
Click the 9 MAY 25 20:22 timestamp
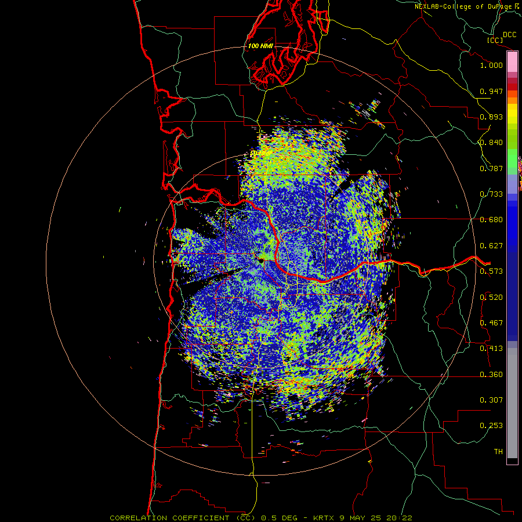point(376,518)
